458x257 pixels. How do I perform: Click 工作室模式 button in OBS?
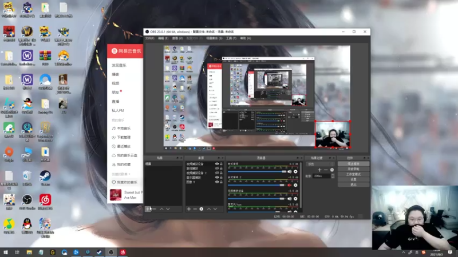pos(353,174)
